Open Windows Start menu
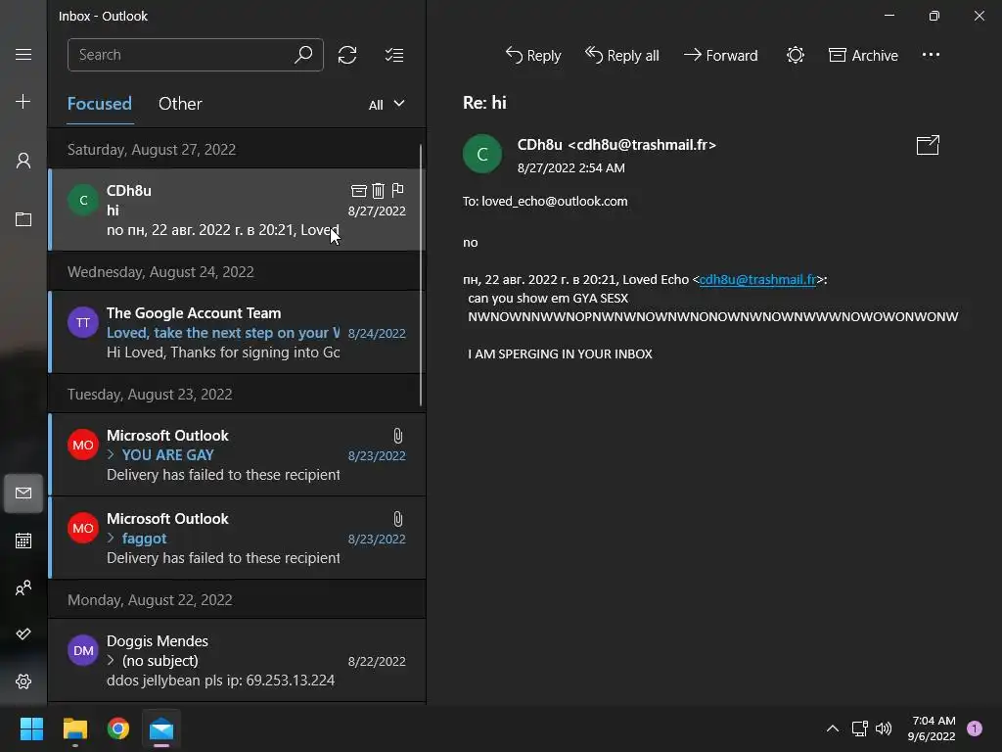Viewport: 1002px width, 752px height. point(31,728)
